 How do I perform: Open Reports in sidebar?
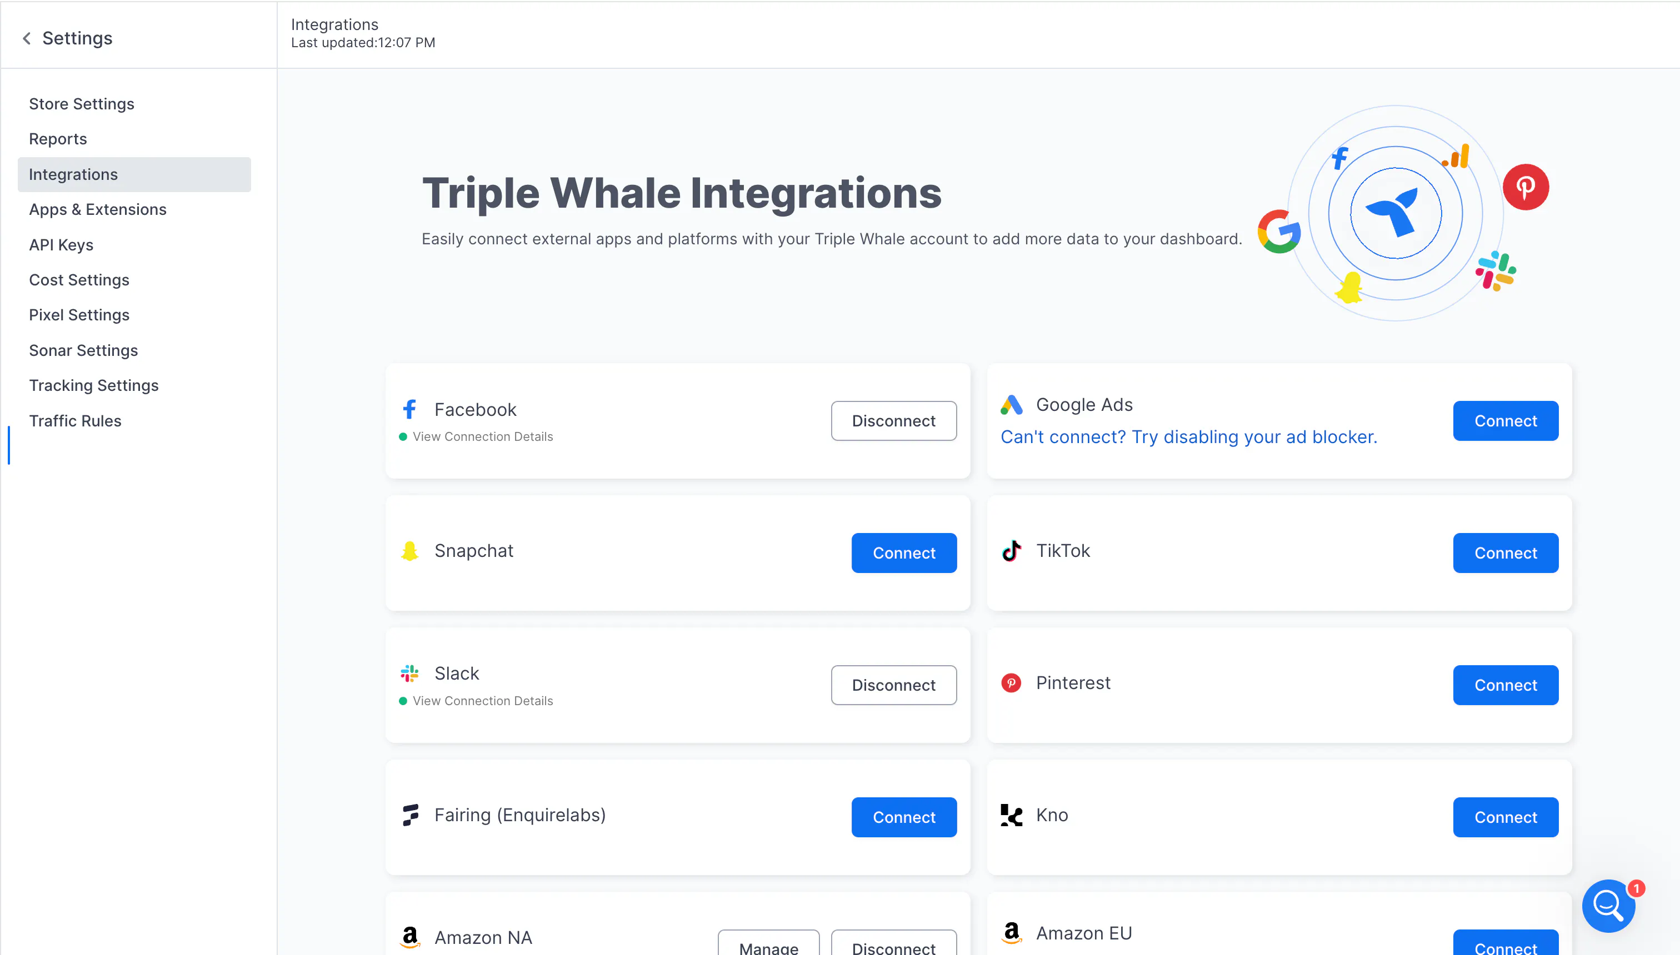[58, 139]
